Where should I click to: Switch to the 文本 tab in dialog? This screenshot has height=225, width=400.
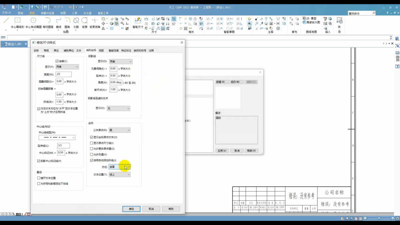point(79,51)
